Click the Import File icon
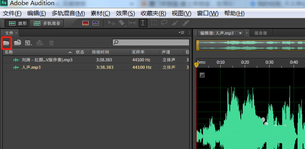Image resolution: width=305 pixels, height=149 pixels. pyautogui.click(x=17, y=42)
